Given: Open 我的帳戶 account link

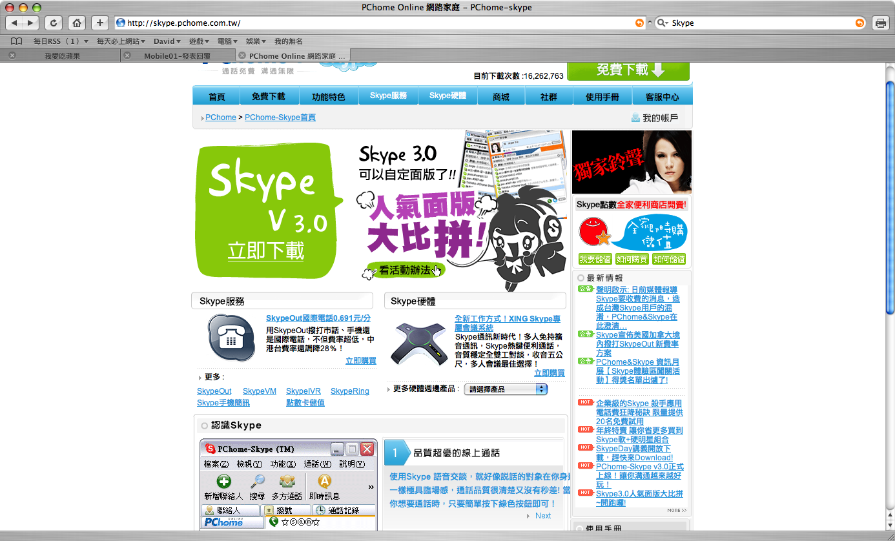Looking at the screenshot, I should click(x=655, y=118).
